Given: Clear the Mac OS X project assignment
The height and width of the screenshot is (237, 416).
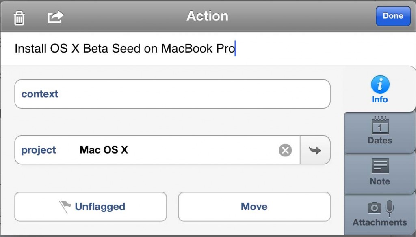Looking at the screenshot, I should [x=285, y=150].
